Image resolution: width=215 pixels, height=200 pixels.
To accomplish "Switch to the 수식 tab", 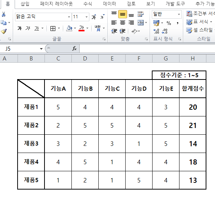I will point(88,4).
